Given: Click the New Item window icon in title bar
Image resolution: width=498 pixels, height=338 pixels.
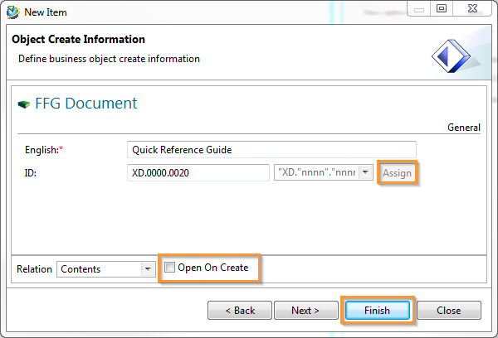Looking at the screenshot, I should click(x=11, y=12).
